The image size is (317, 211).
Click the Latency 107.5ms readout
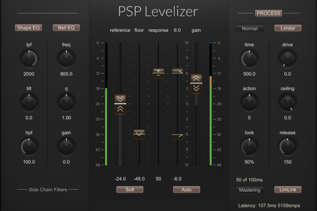tap(269, 205)
